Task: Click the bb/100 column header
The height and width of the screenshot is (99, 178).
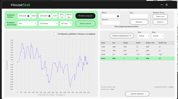Action: (138, 43)
